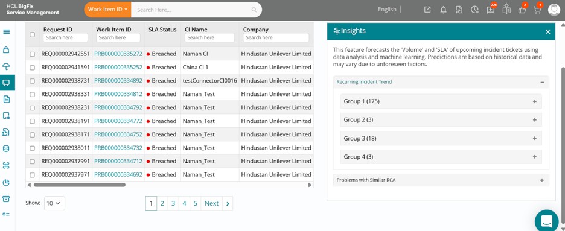Open work item PRB000000335252 link
The image size is (565, 231).
pos(118,68)
